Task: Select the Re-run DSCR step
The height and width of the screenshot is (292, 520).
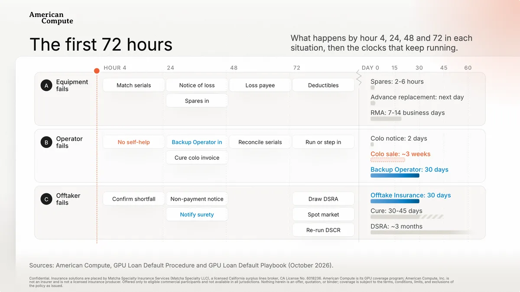Action: (x=323, y=230)
